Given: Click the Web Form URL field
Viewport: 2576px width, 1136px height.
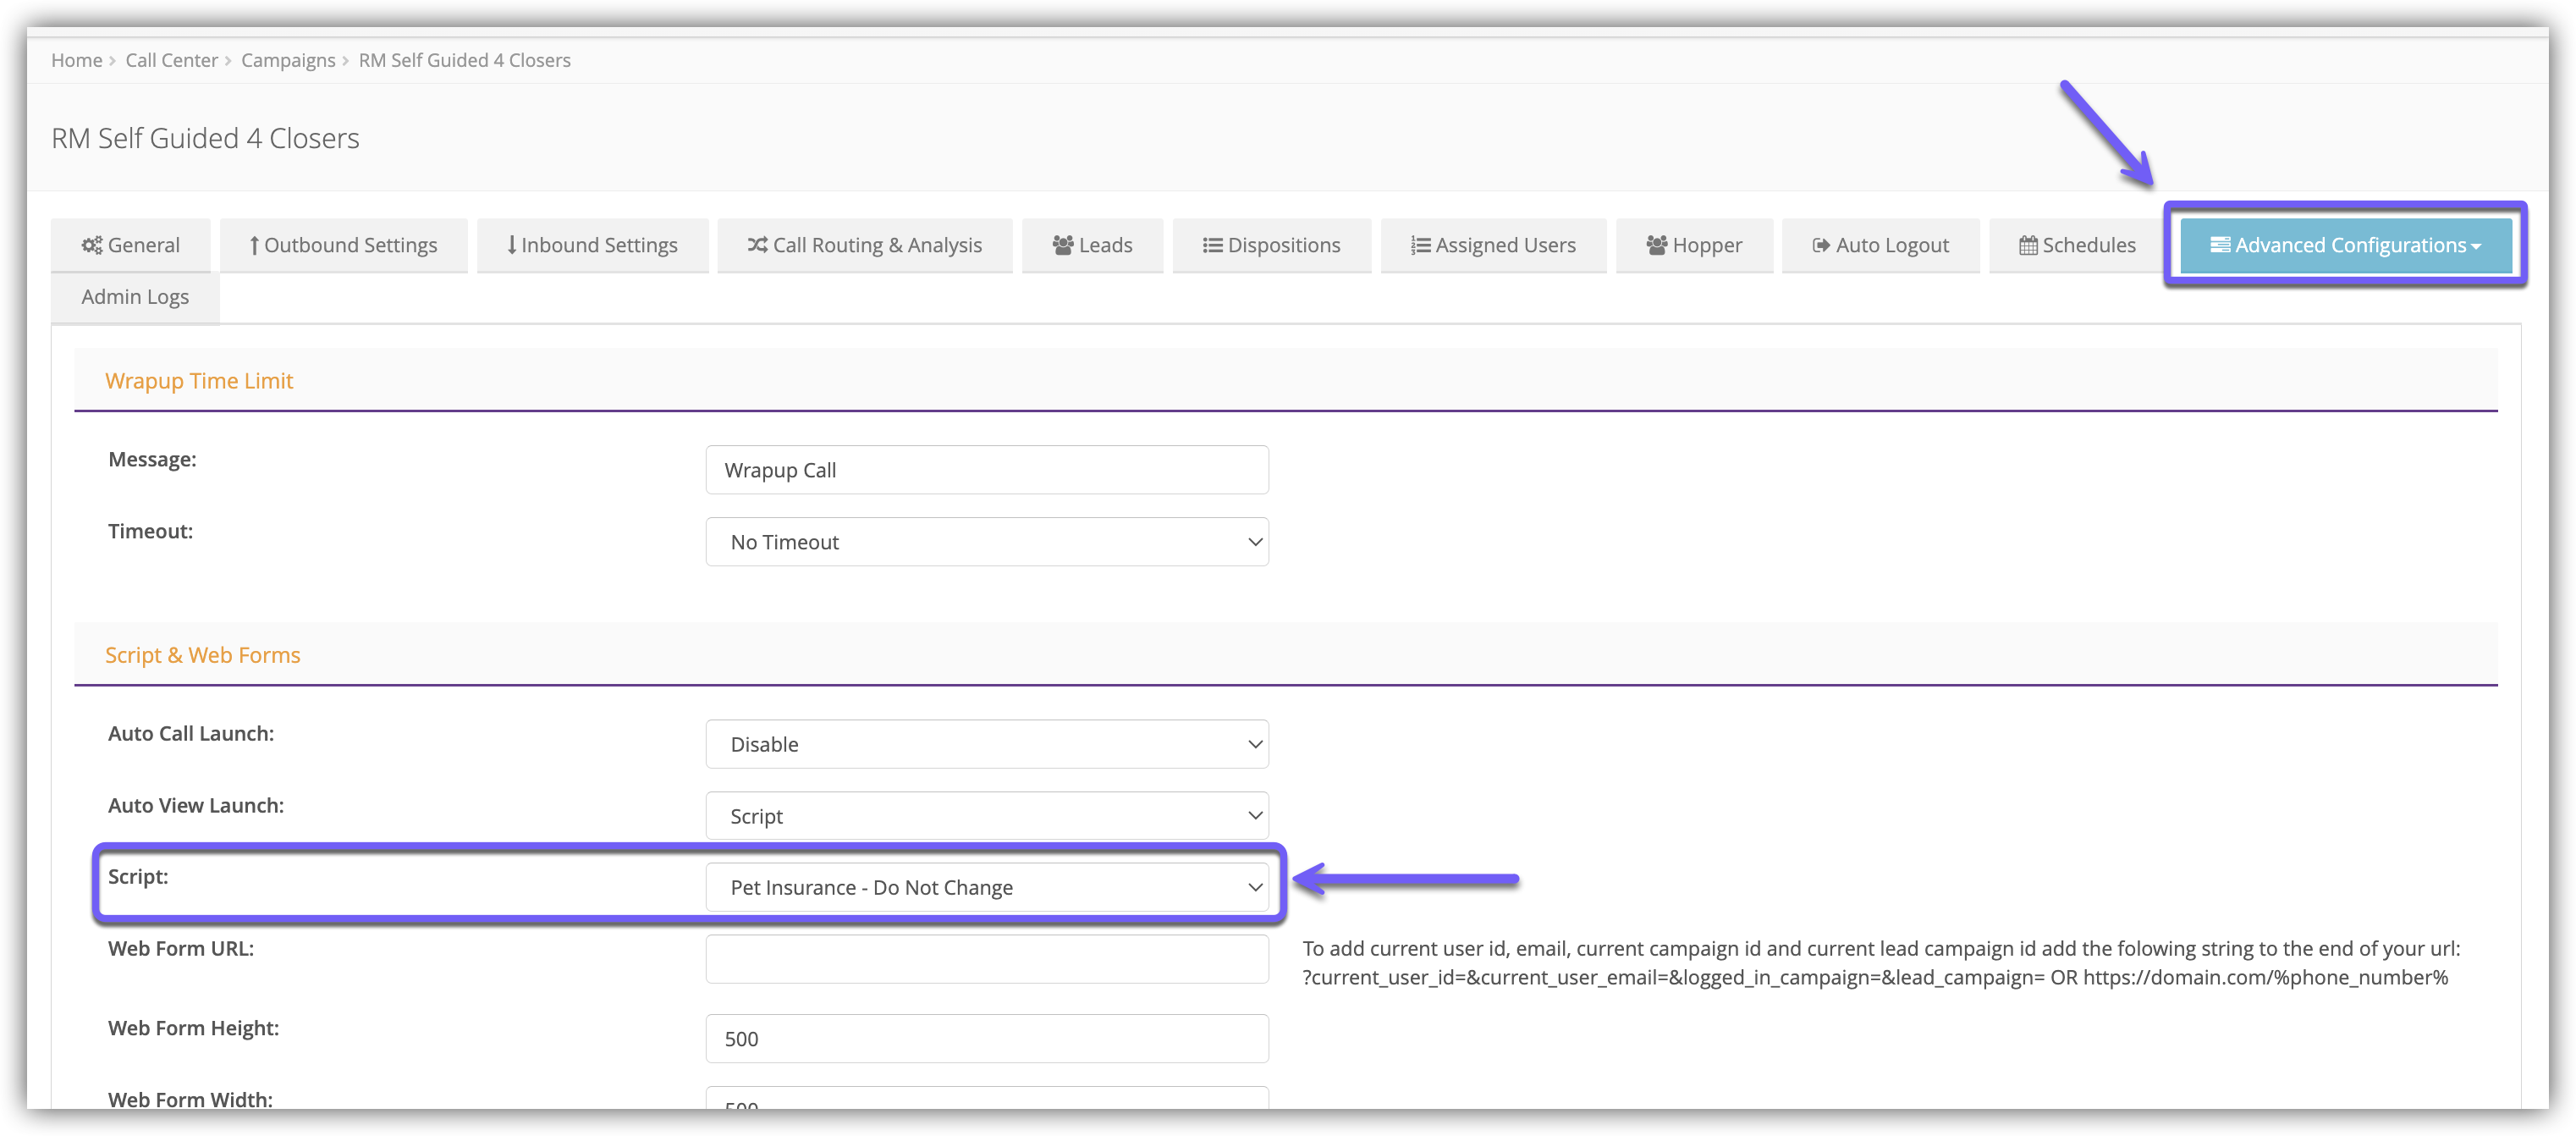Looking at the screenshot, I should [987, 959].
